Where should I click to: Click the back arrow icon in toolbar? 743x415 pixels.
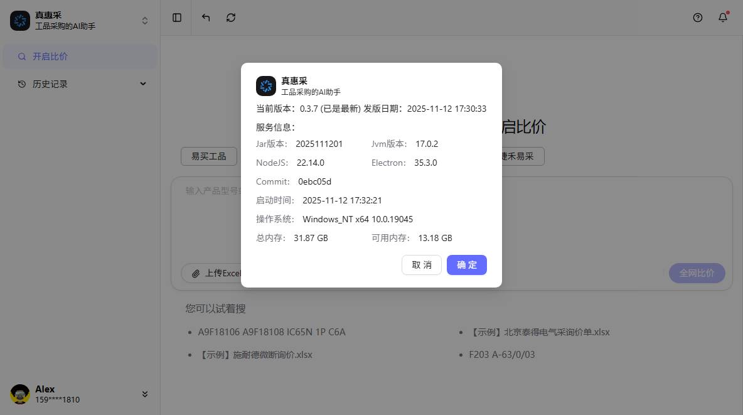[x=206, y=18]
